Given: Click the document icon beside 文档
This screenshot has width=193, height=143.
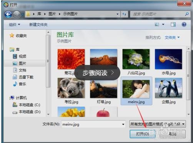Looking at the screenshot, I should (x=15, y=70).
